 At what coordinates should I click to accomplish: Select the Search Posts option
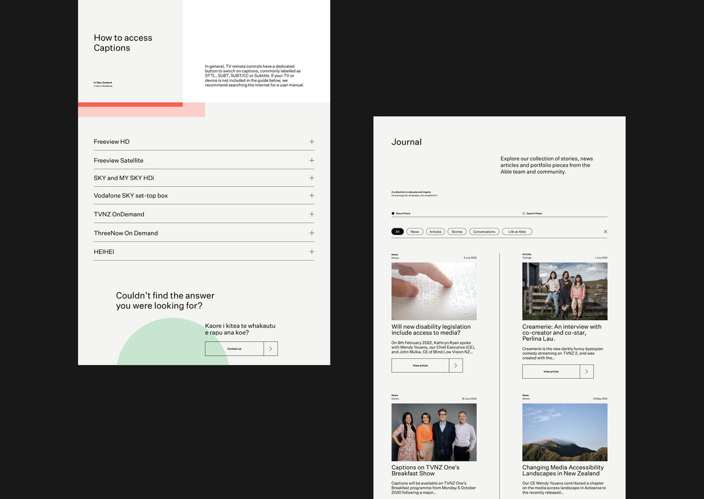tap(532, 214)
